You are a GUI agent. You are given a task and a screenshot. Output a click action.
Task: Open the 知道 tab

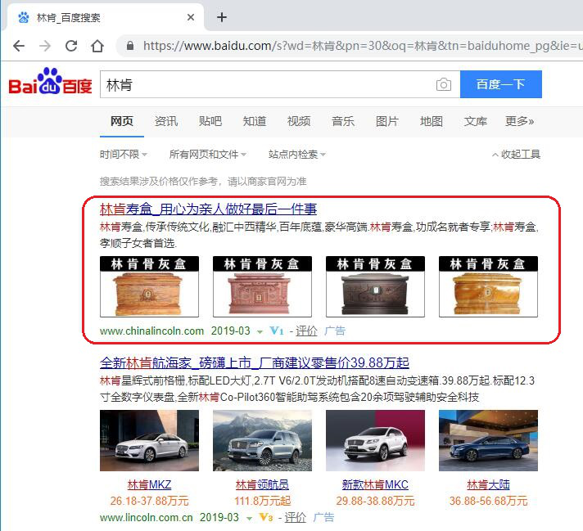click(x=255, y=121)
